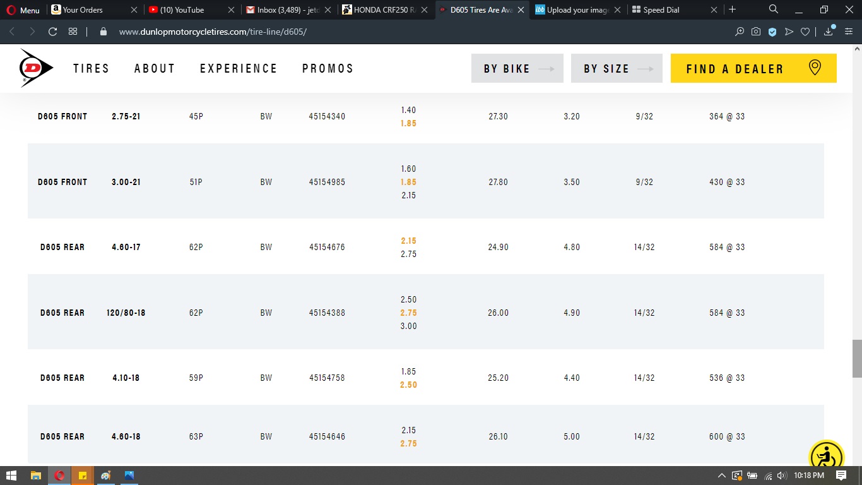
Task: Click part number 45154340
Action: tap(327, 116)
